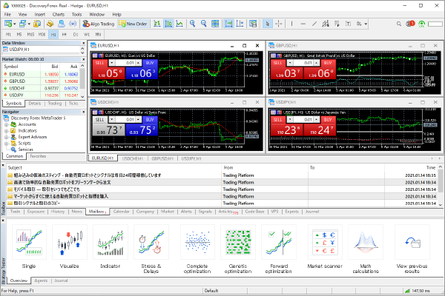Open the new chart dropdown arrow
The image size is (445, 296).
coord(15,24)
